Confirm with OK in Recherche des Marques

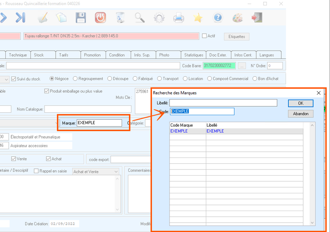301,103
